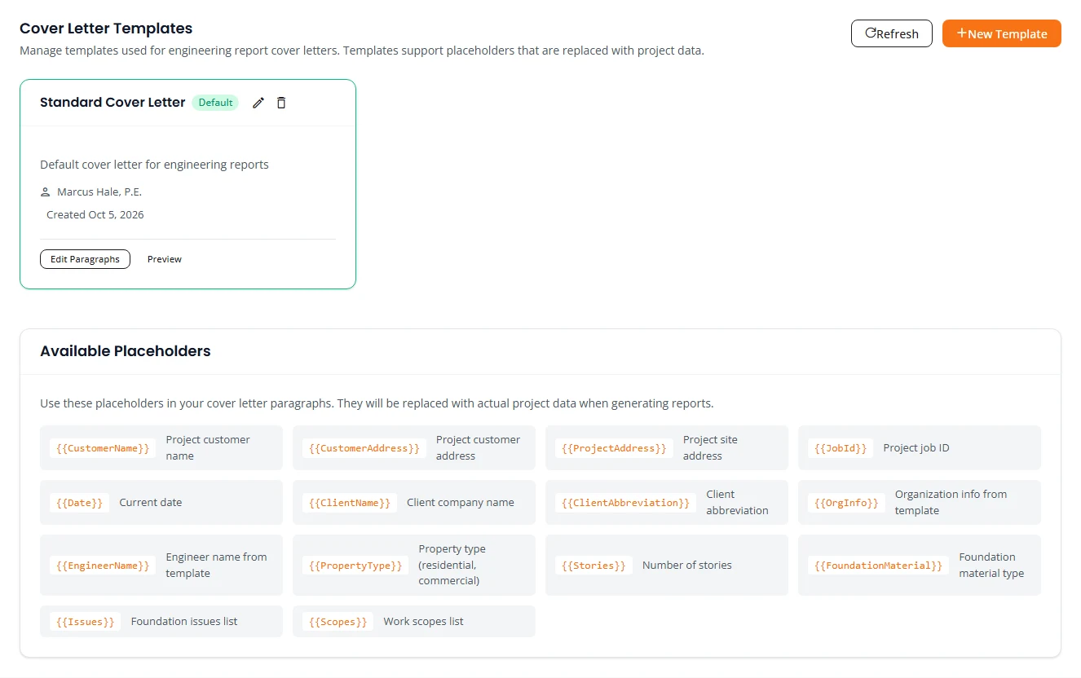Click the 'Foundation issues list' description
This screenshot has width=1081, height=678.
point(184,622)
